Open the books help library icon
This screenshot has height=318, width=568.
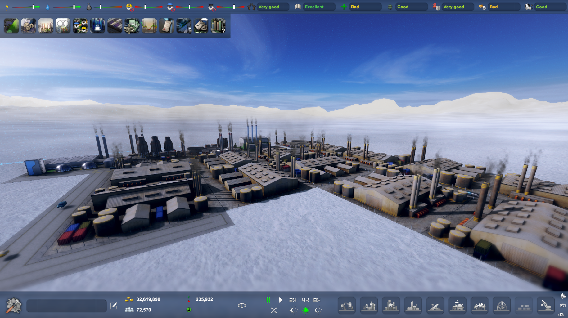pyautogui.click(x=218, y=26)
